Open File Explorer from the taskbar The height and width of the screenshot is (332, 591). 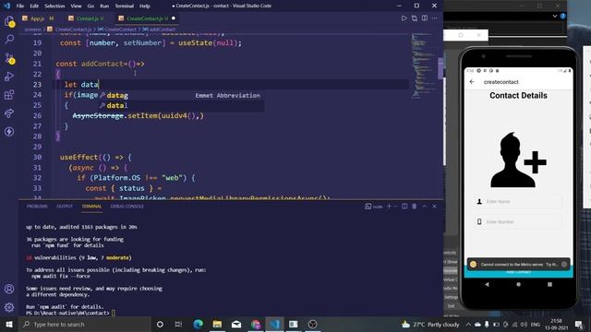pyautogui.click(x=217, y=324)
